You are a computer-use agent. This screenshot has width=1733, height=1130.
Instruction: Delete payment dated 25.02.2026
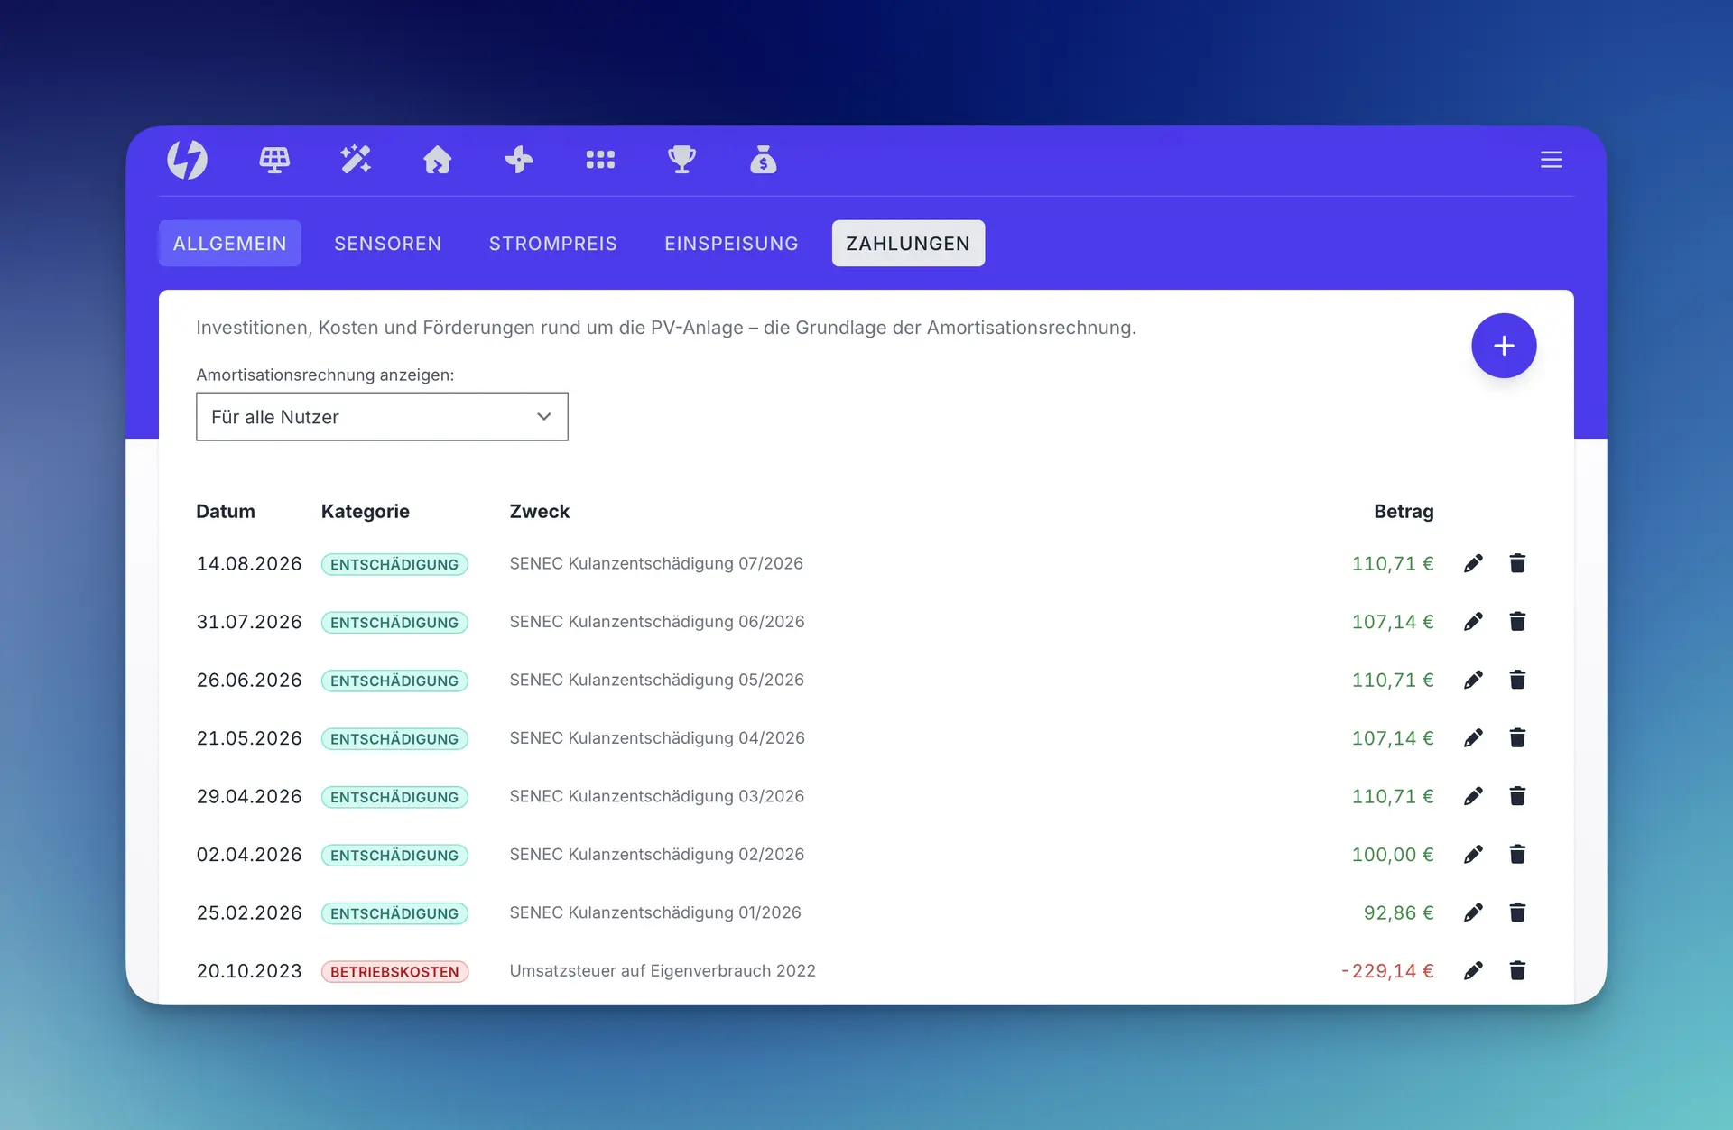coord(1517,912)
